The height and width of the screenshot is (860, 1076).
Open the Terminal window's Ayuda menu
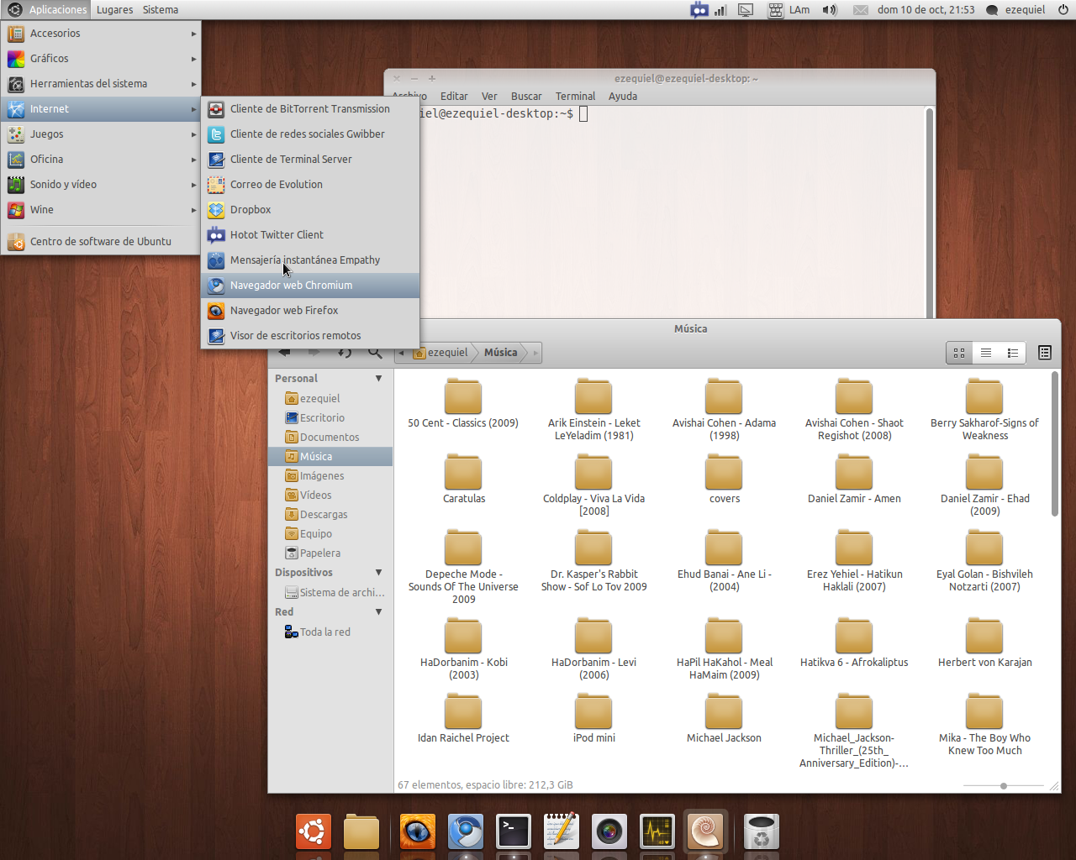pyautogui.click(x=623, y=97)
